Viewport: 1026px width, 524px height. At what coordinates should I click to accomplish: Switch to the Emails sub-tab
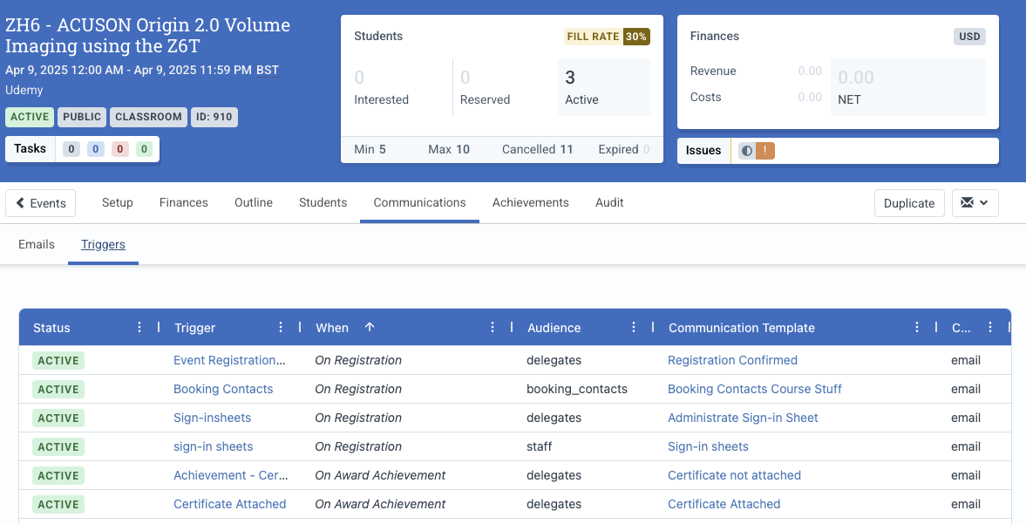pos(37,244)
